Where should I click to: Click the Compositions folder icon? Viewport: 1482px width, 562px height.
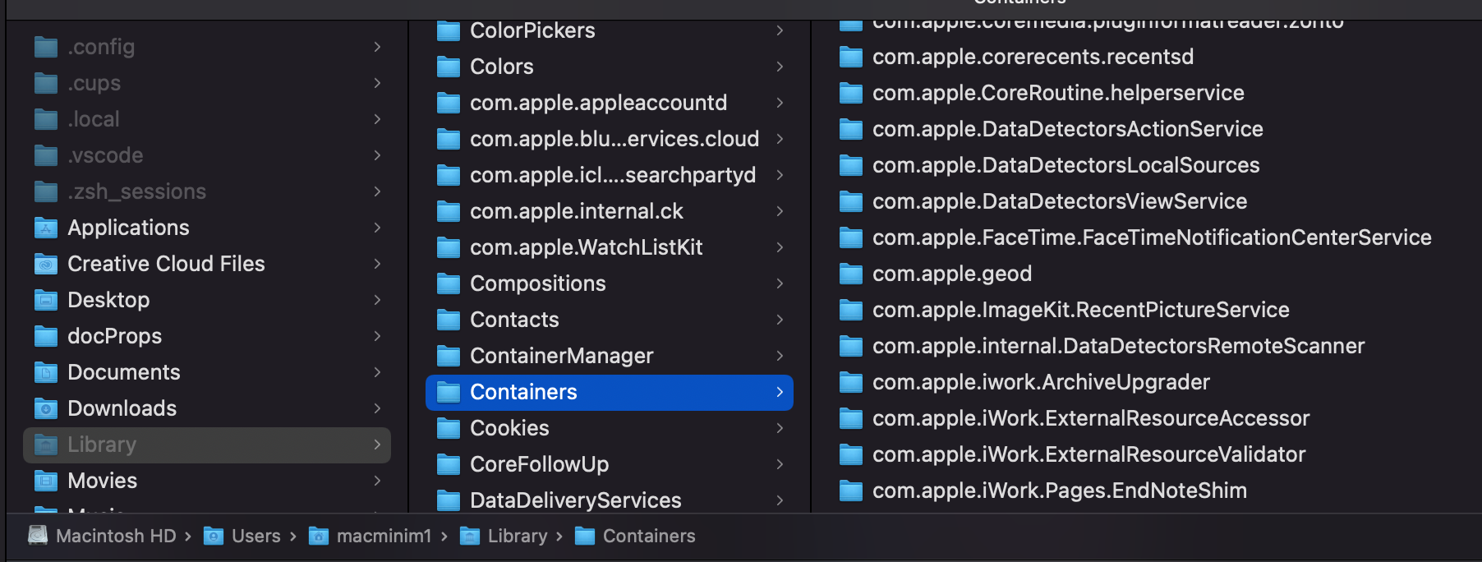click(449, 283)
